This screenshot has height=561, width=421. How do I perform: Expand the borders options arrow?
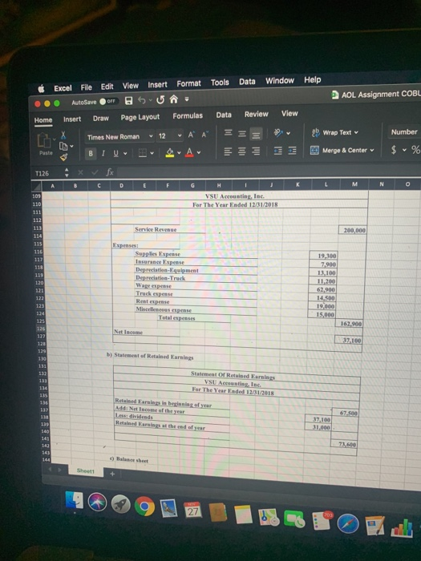coord(152,153)
